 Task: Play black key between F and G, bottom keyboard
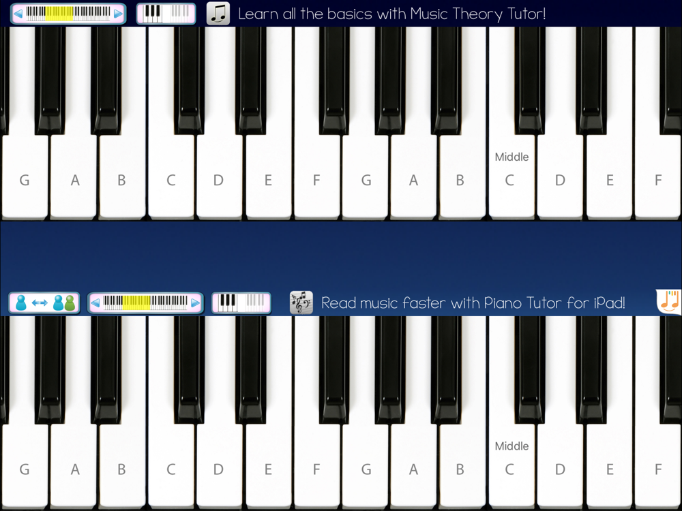tap(334, 369)
